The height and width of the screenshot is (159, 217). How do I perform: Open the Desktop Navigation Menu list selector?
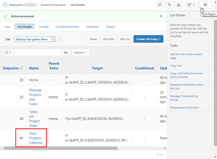coord(35,39)
